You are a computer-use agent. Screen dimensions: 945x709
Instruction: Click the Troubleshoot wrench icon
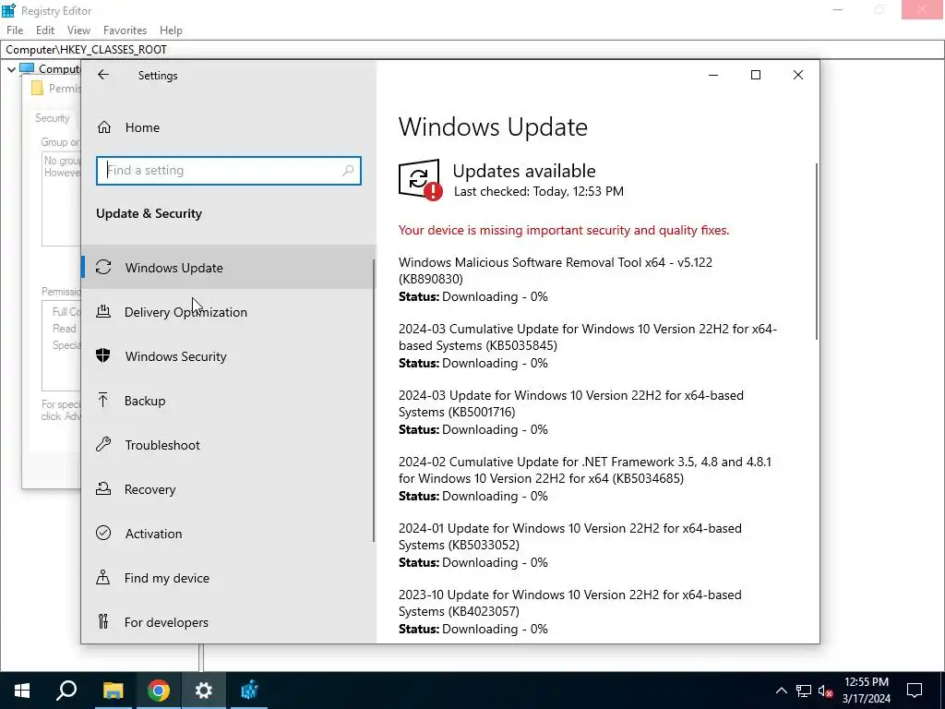[x=103, y=444]
